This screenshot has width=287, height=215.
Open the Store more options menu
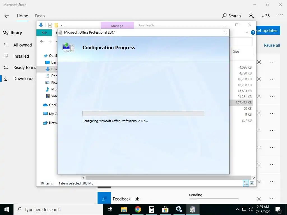(x=280, y=15)
